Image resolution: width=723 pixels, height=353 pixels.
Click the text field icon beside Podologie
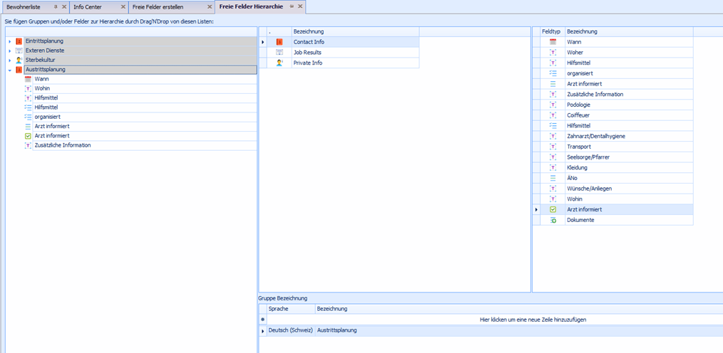pyautogui.click(x=553, y=105)
